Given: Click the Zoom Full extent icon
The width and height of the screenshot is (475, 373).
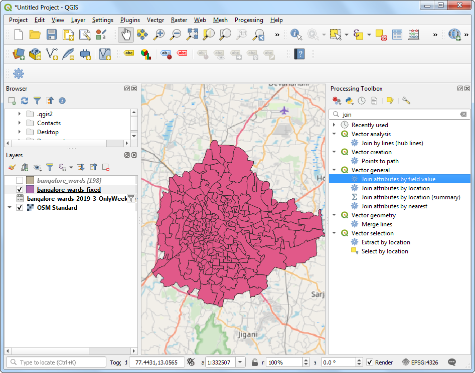Looking at the screenshot, I should point(192,35).
